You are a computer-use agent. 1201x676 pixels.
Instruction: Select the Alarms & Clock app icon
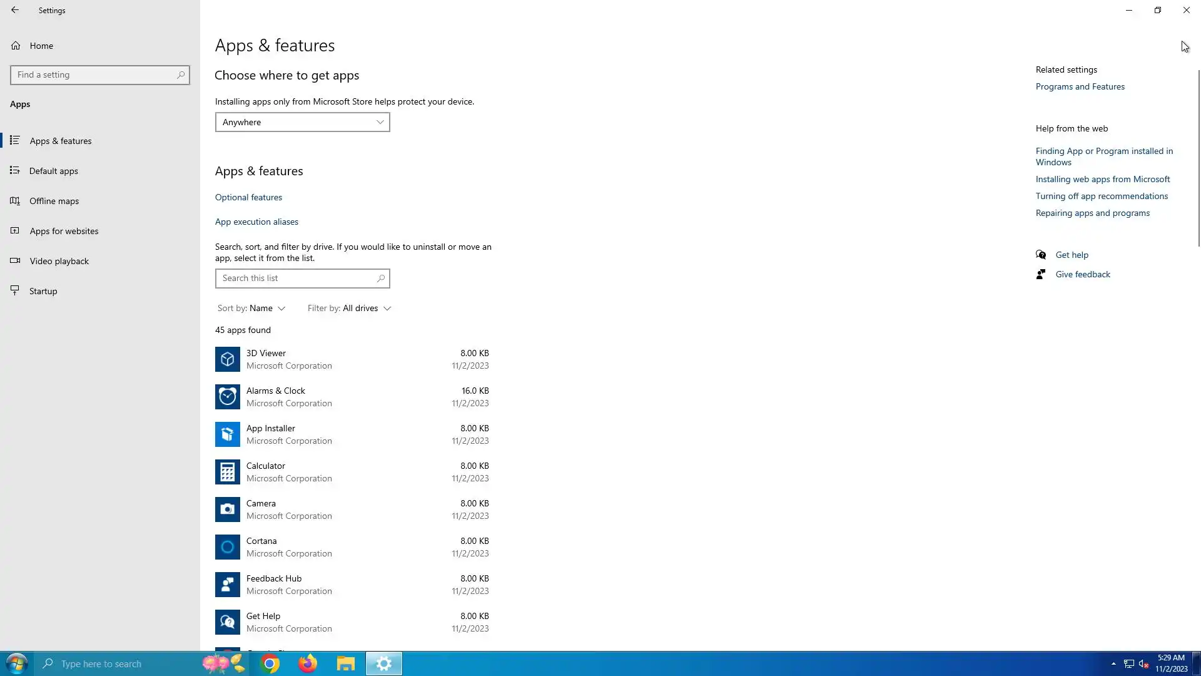227,397
